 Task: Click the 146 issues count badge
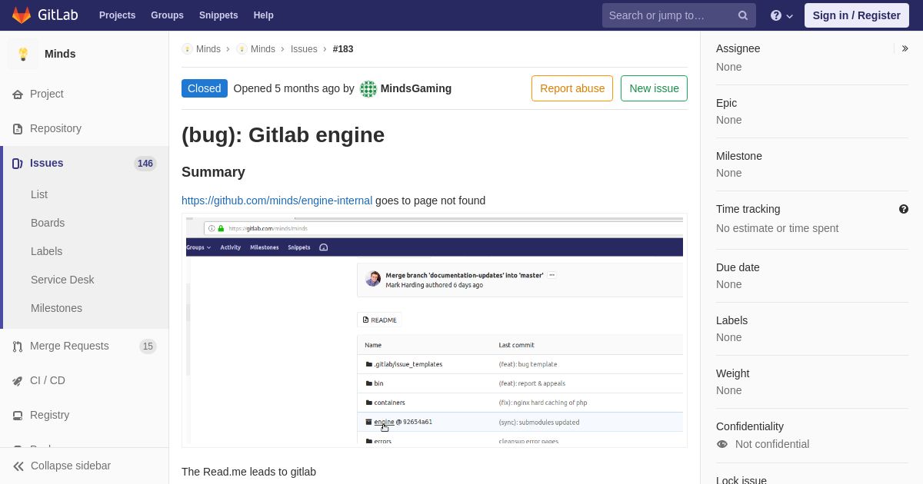pos(145,164)
